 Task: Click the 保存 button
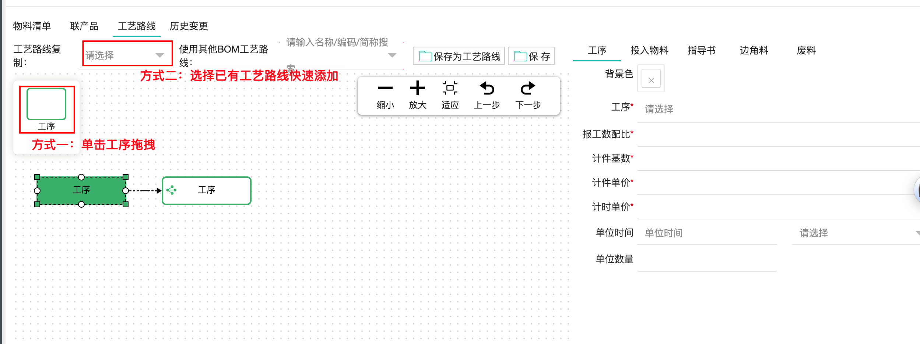coord(531,56)
